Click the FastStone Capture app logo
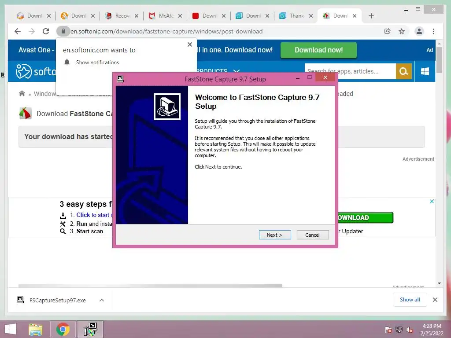The width and height of the screenshot is (451, 338). tap(25, 113)
